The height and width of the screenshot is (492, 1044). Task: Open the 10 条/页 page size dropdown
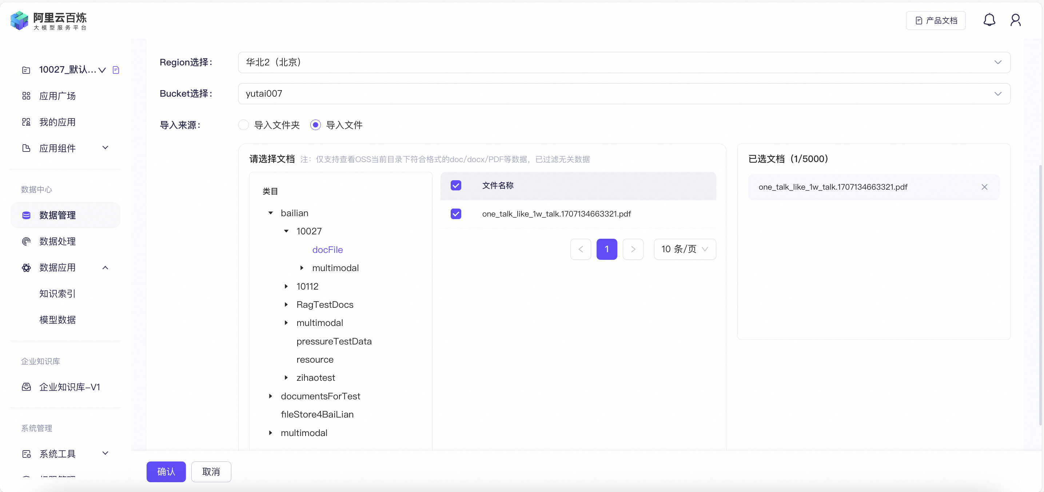tap(685, 249)
